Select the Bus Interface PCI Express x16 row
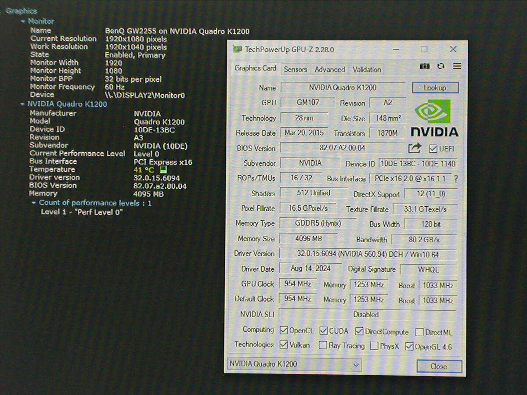 point(111,162)
